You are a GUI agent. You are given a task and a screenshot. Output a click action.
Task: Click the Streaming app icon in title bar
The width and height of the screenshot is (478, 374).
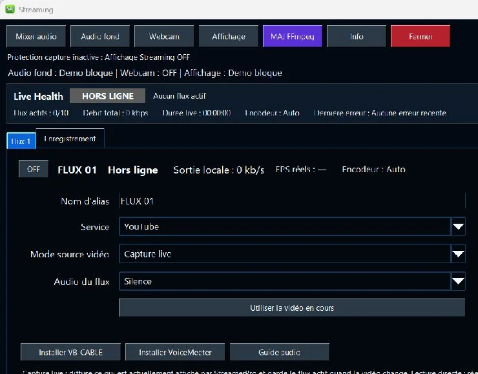(10, 9)
